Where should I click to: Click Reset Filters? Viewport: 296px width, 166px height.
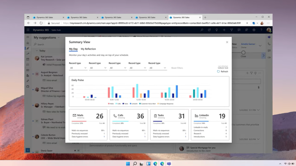point(177,68)
